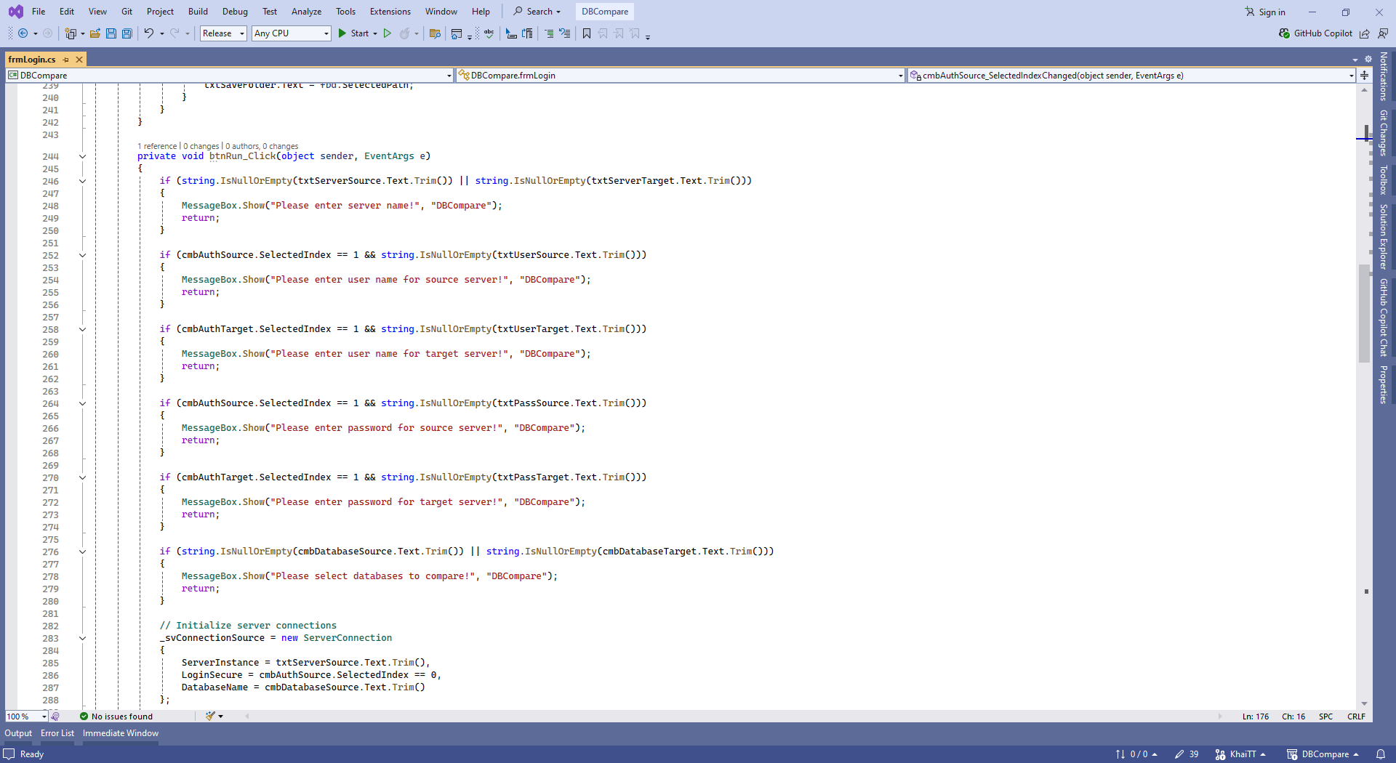Save the current file with the Save icon
The width and height of the screenshot is (1396, 763).
(x=111, y=33)
